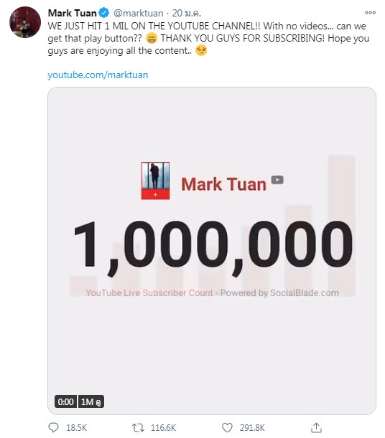Click the grinning face emoji

click(152, 38)
